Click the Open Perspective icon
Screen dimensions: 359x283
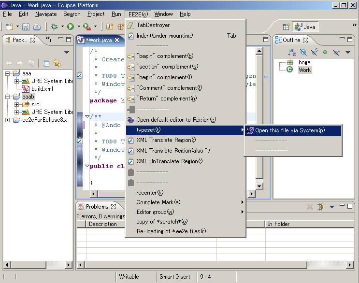point(286,27)
